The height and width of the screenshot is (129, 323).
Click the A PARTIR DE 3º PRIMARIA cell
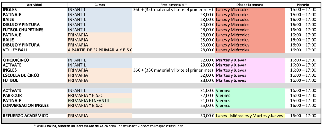(100, 50)
